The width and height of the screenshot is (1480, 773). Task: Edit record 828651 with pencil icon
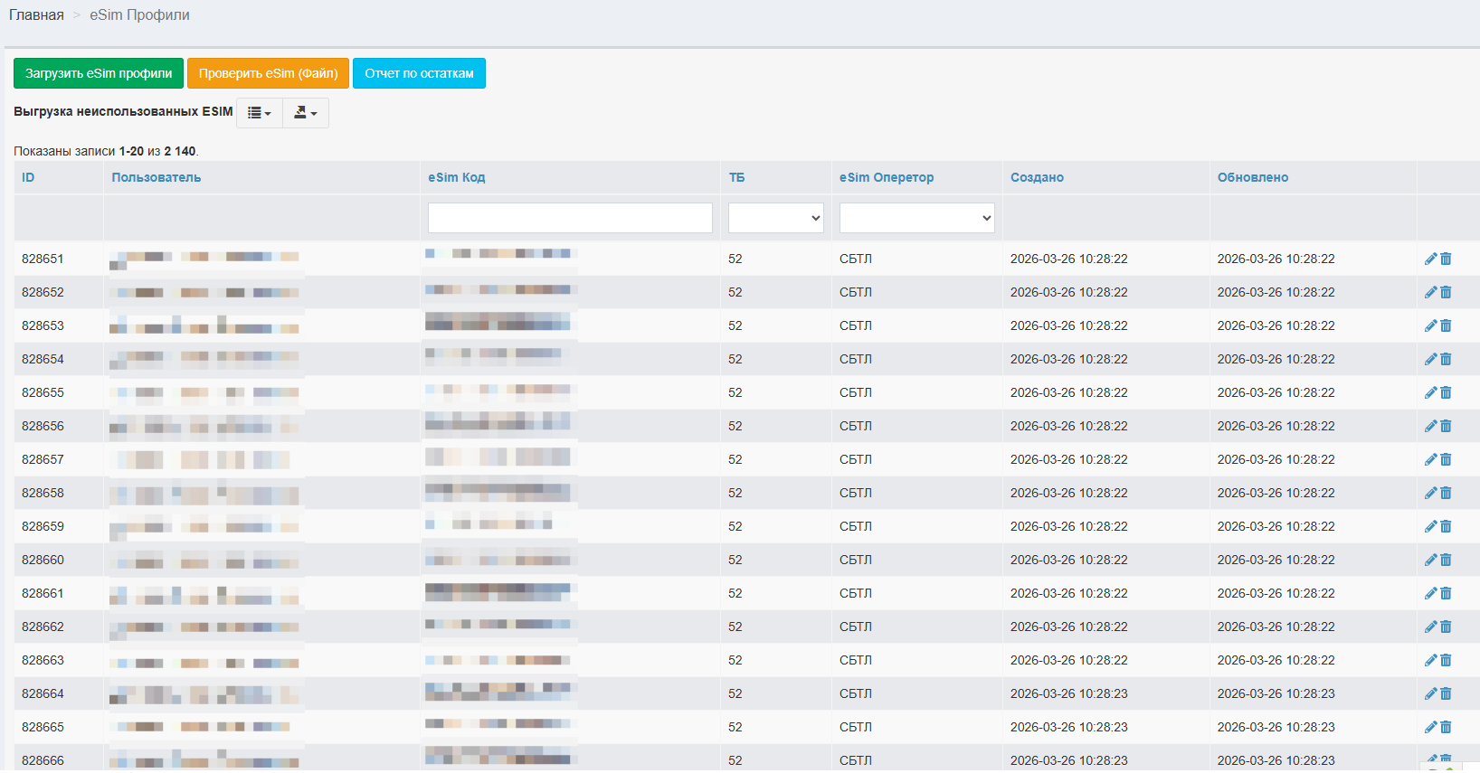click(1430, 259)
